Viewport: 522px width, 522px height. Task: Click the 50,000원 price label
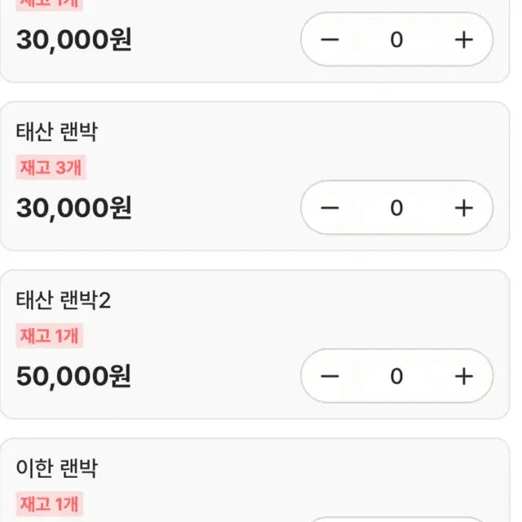73,377
